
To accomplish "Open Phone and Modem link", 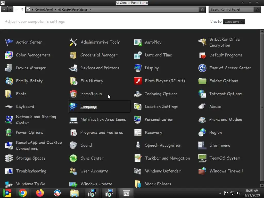I will coord(225,120).
